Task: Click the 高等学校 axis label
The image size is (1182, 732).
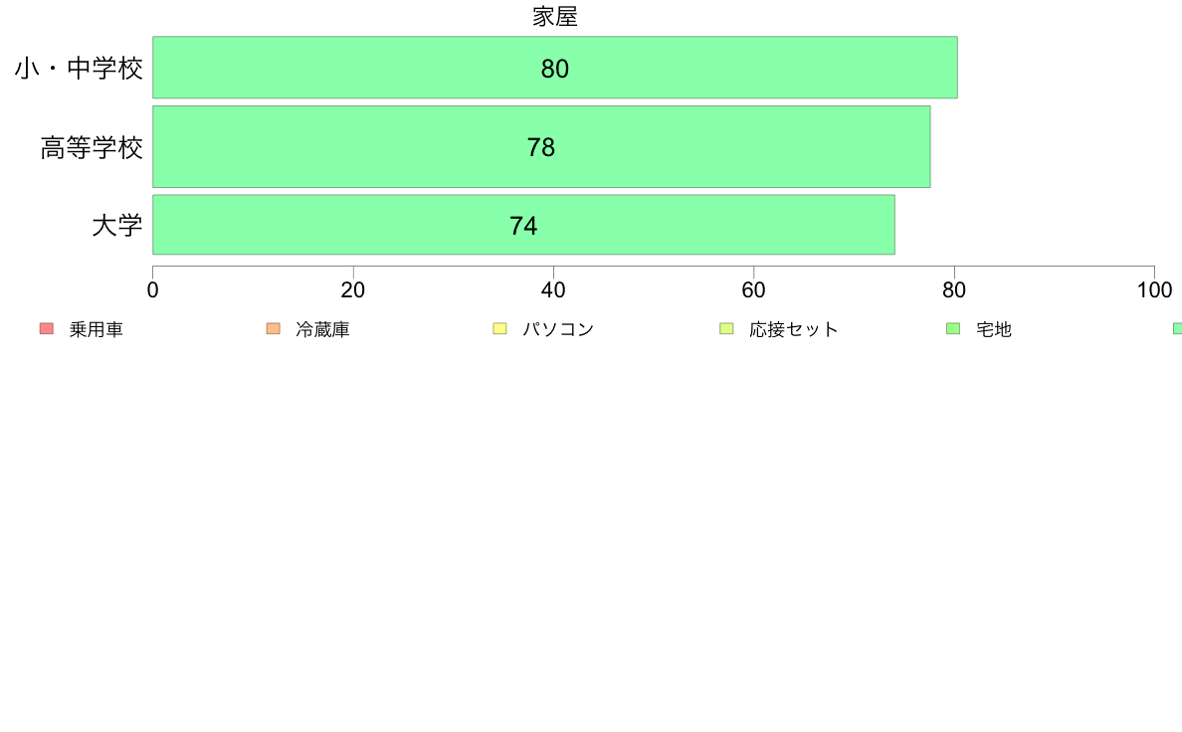Action: 92,148
